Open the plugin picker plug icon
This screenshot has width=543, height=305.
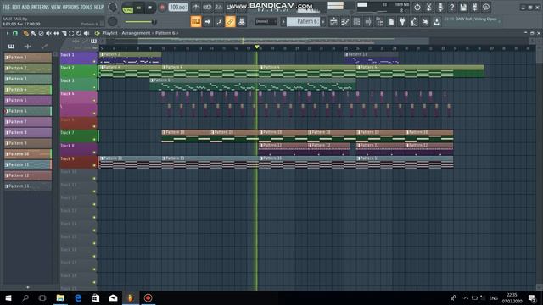pyautogui.click(x=402, y=22)
